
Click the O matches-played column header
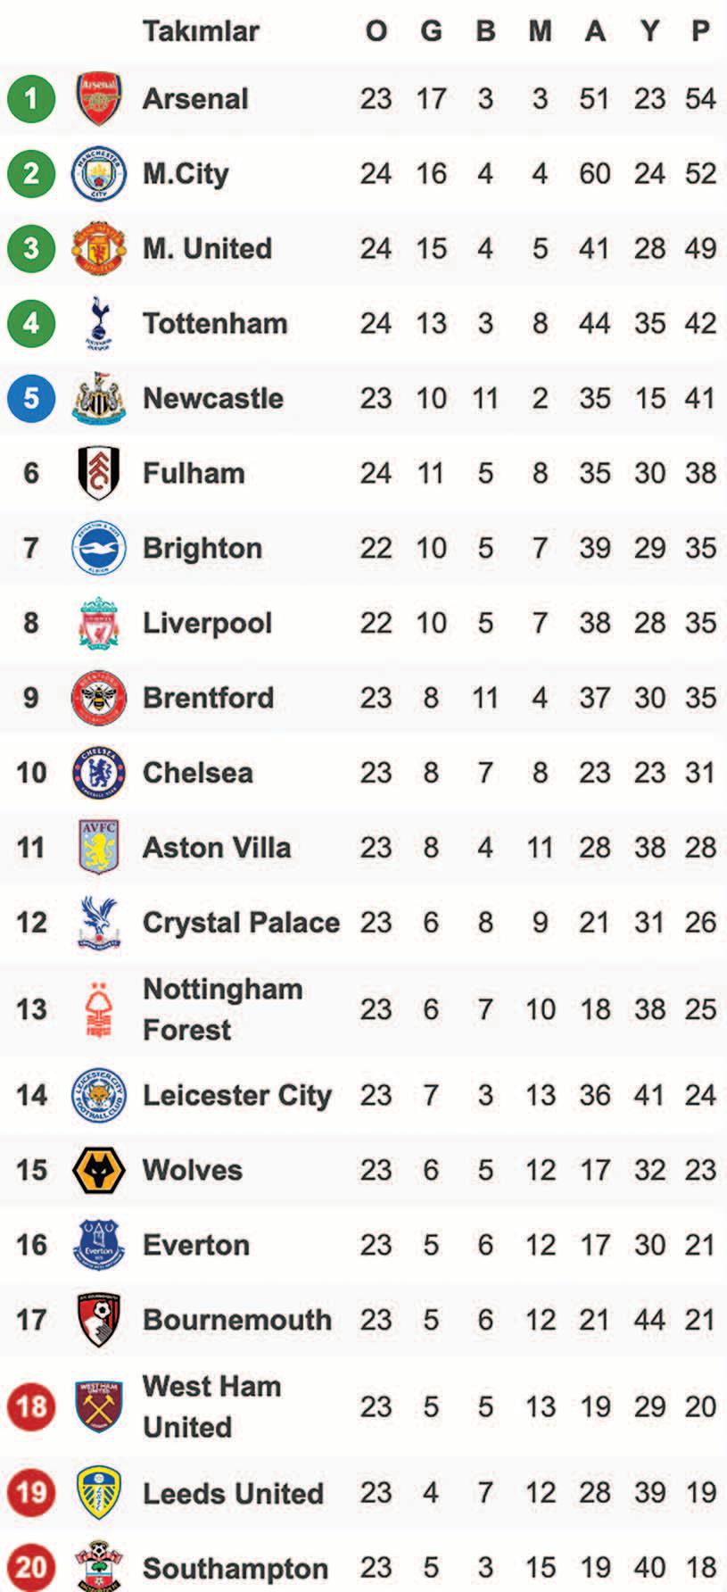point(376,31)
